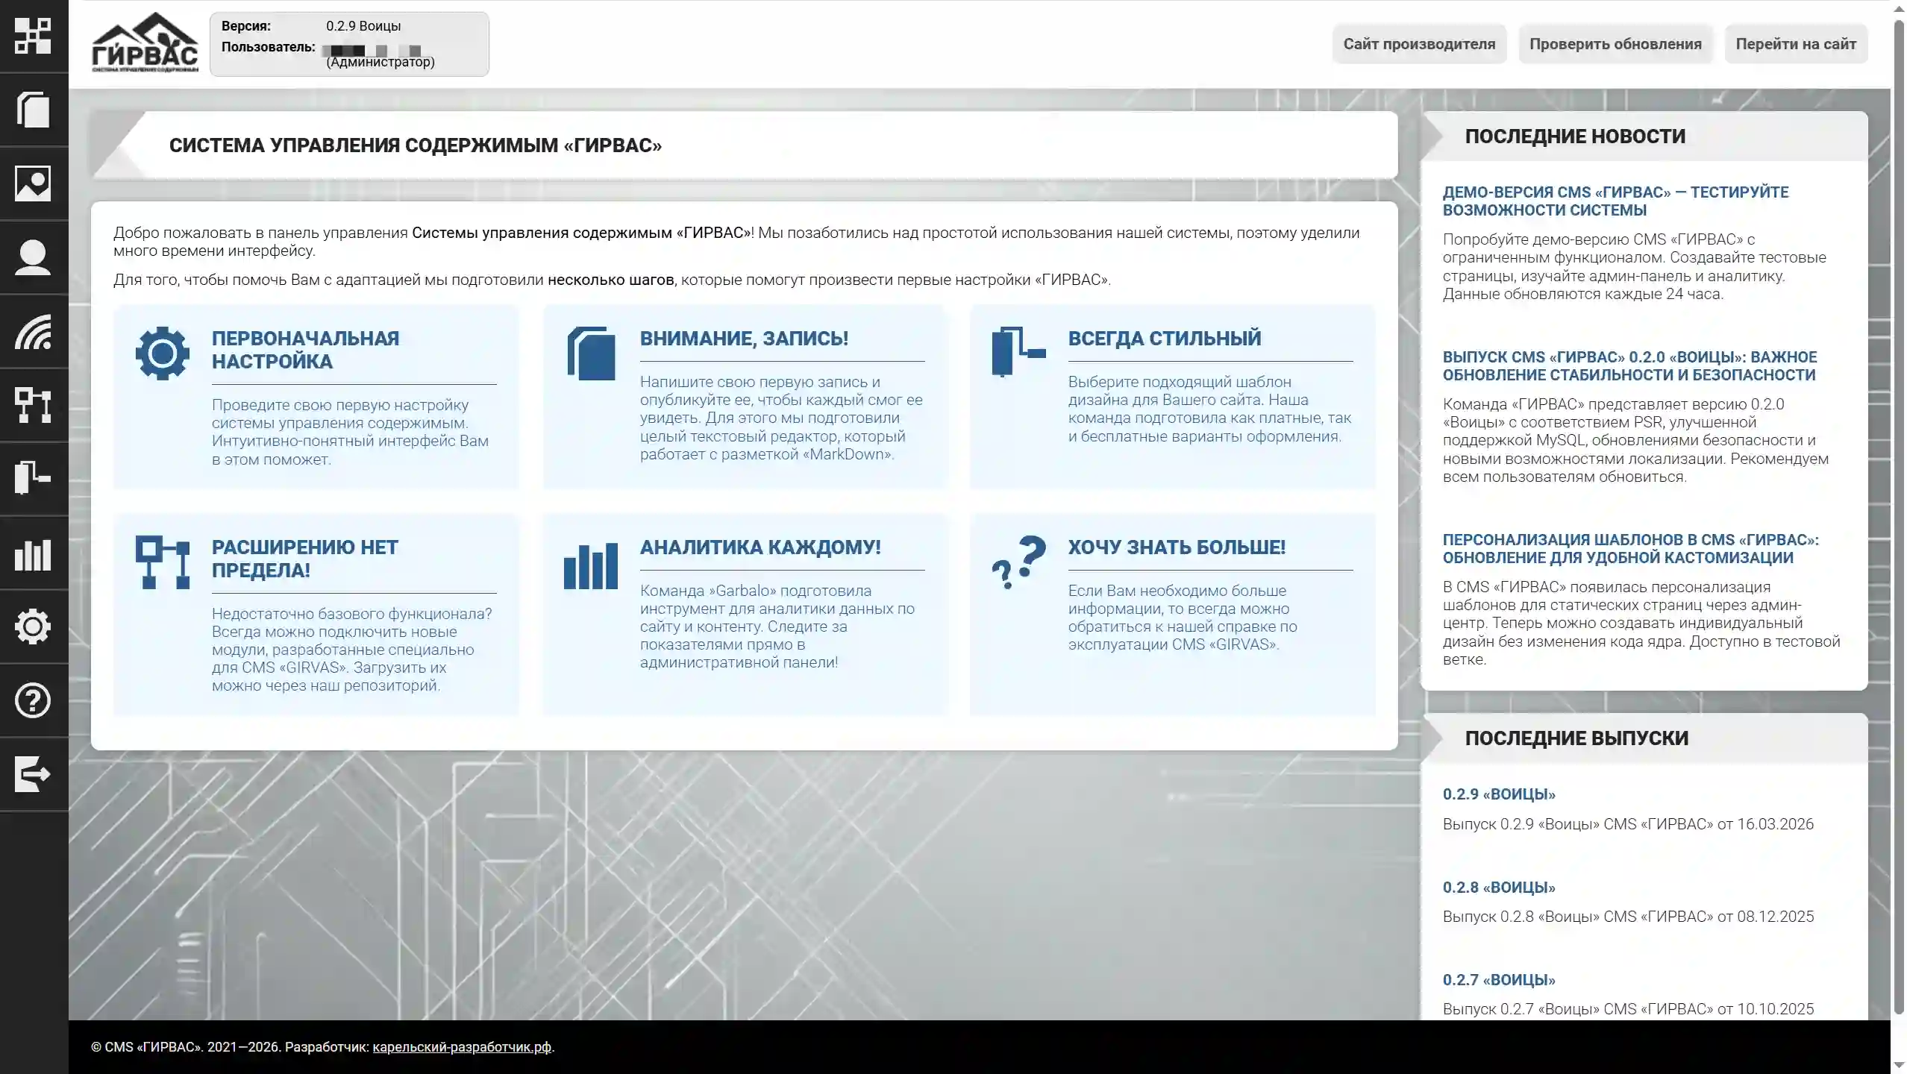Viewport: 1907px width, 1074px height.
Task: Click the Сайт производителя button
Action: tap(1418, 44)
